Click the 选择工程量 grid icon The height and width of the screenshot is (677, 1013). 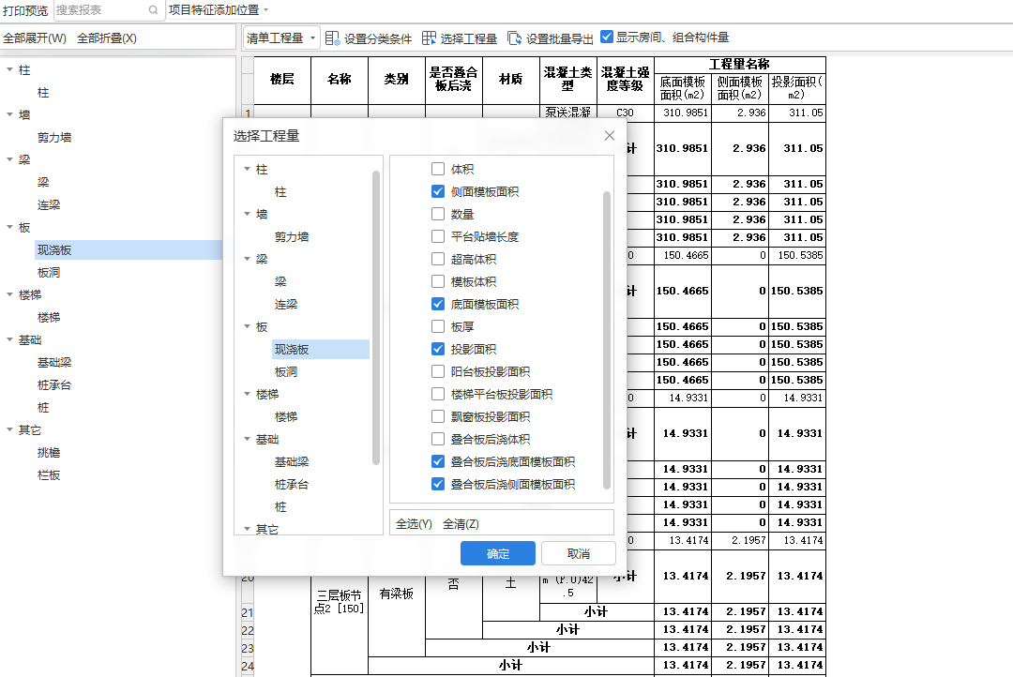pos(429,38)
